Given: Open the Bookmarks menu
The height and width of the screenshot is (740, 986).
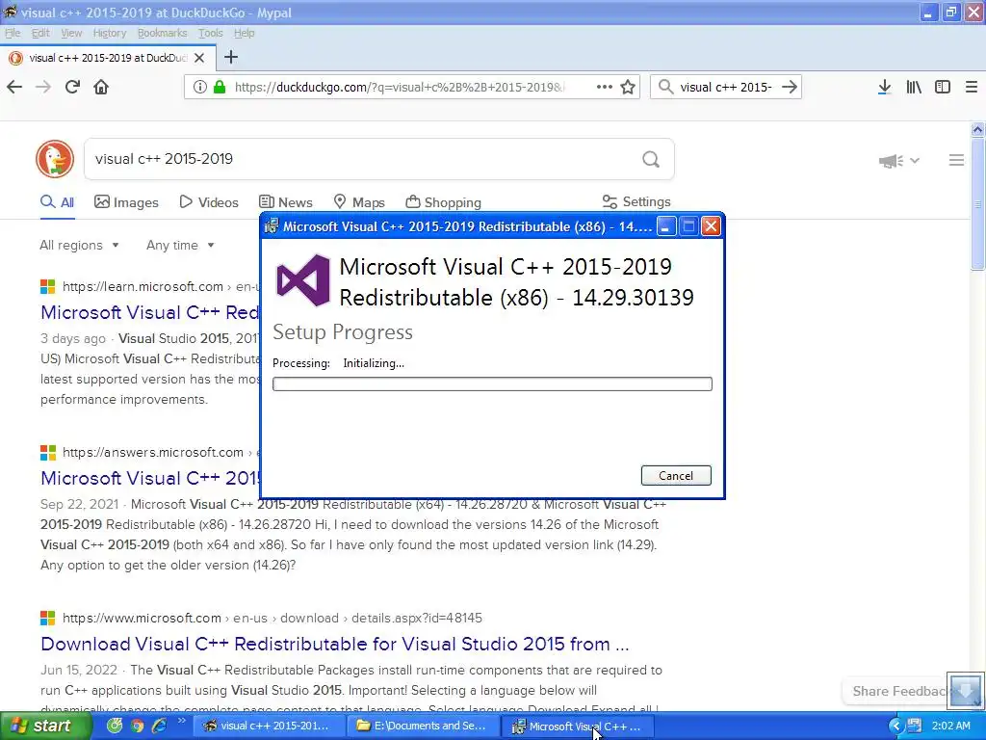Looking at the screenshot, I should click(x=162, y=33).
